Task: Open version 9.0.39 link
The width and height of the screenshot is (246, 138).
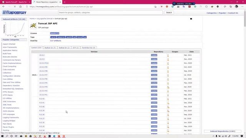Action: pyautogui.click(x=42, y=111)
